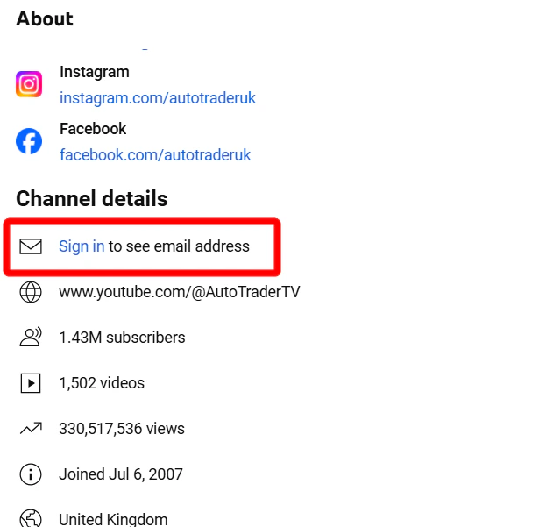553x527 pixels.
Task: Click the Facebook logo icon
Action: [29, 141]
